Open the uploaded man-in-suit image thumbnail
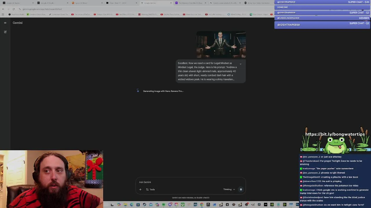Image resolution: width=371 pixels, height=208 pixels. [x=221, y=45]
